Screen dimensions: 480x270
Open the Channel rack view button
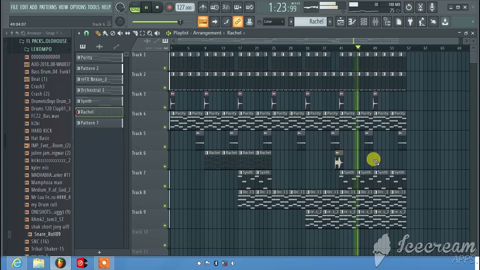tap(364, 22)
